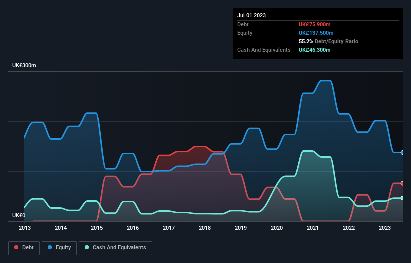Image resolution: width=411 pixels, height=263 pixels.
Task: Select the 2014 x-axis label
Action: click(61, 228)
